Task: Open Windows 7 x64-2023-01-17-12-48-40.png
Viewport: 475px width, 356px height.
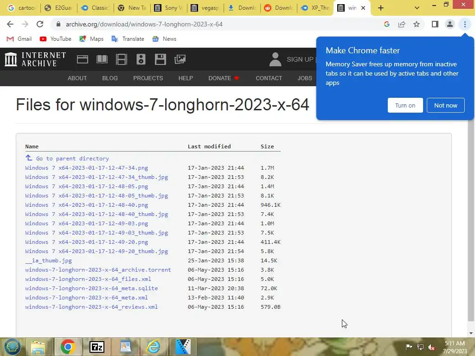Action: tap(87, 205)
